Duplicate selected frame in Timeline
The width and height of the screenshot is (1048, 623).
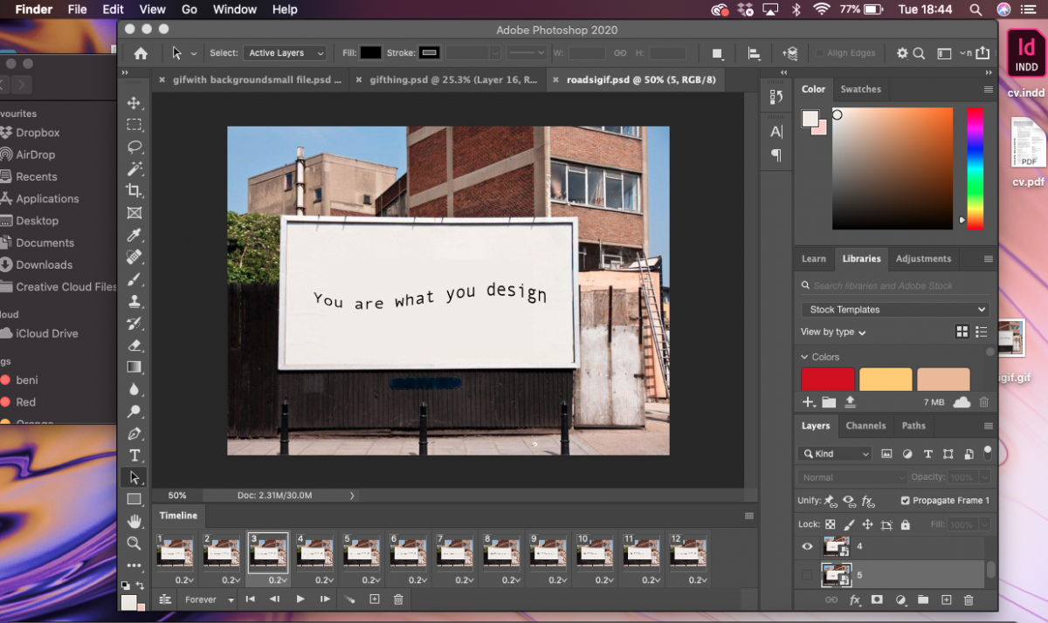[375, 599]
